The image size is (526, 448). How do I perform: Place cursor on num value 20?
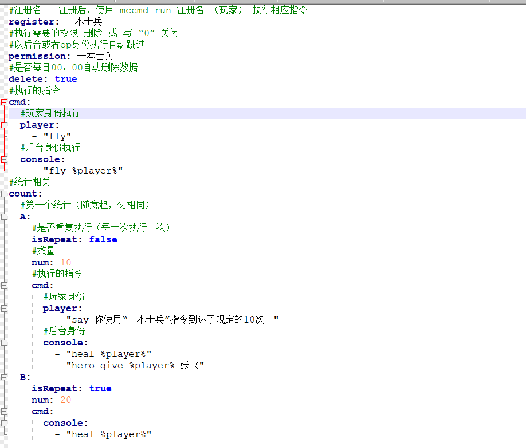click(x=66, y=400)
